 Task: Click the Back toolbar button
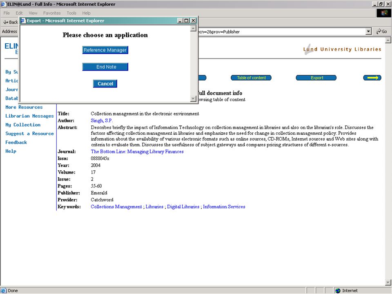pyautogui.click(x=10, y=22)
